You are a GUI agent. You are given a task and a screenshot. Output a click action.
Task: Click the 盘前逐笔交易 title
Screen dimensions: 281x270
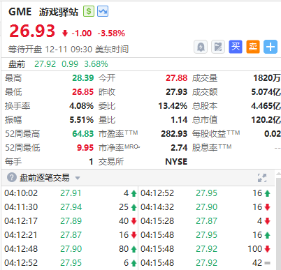[x=45, y=178]
